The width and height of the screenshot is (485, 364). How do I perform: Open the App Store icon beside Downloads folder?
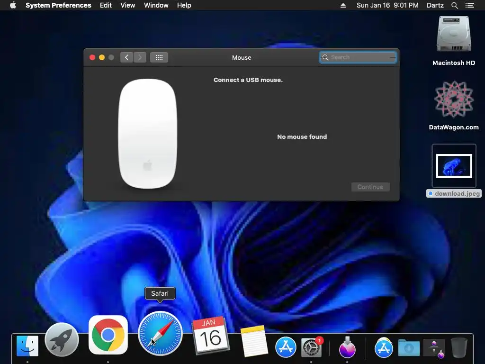click(384, 347)
